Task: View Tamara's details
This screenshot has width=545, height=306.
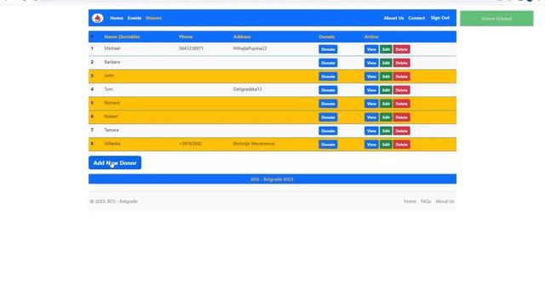Action: point(371,131)
